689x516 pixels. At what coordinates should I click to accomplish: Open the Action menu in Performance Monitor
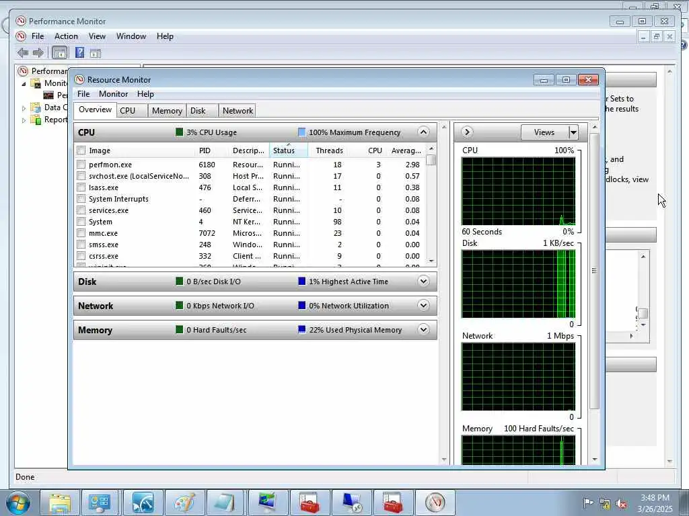tap(66, 36)
